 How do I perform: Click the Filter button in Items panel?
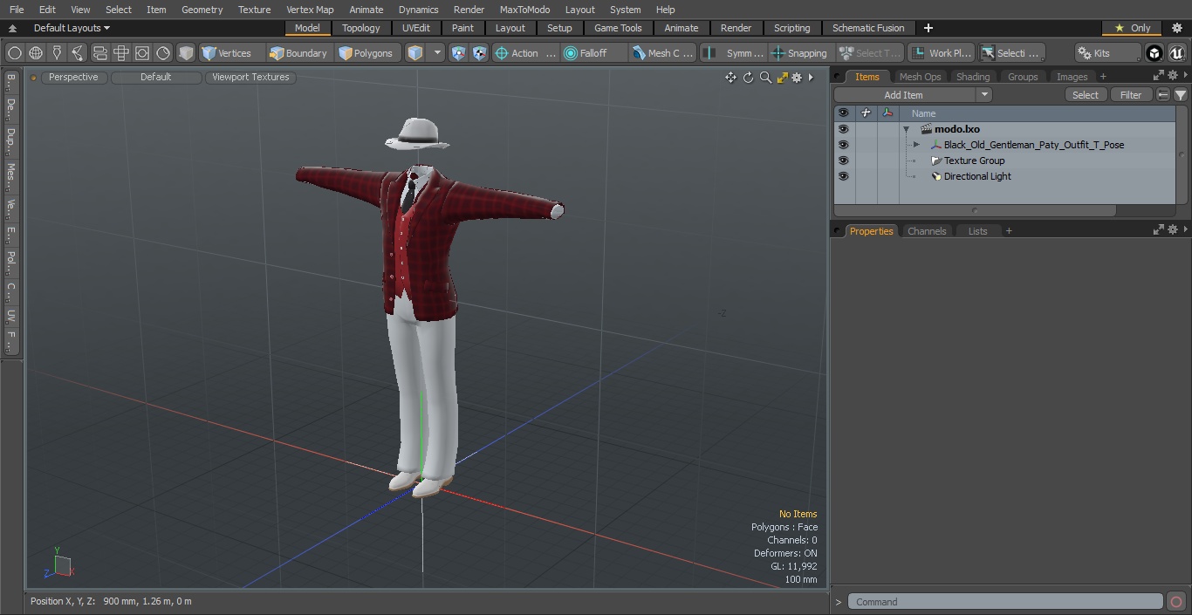coord(1131,95)
